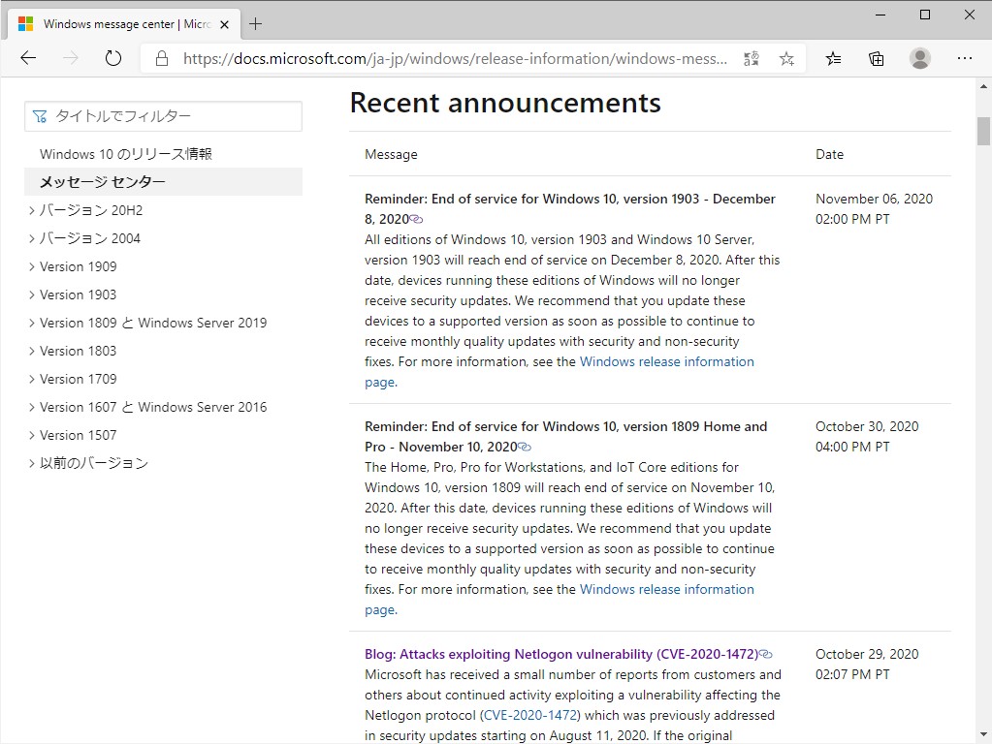Image resolution: width=992 pixels, height=744 pixels.
Task: Click the anchor link icon beside the Netlogon blog title
Action: click(765, 654)
